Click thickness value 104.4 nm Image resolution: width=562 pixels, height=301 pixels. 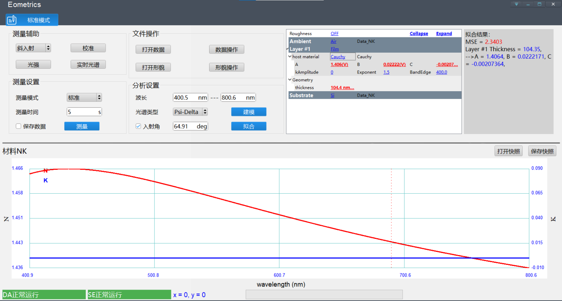click(x=342, y=88)
